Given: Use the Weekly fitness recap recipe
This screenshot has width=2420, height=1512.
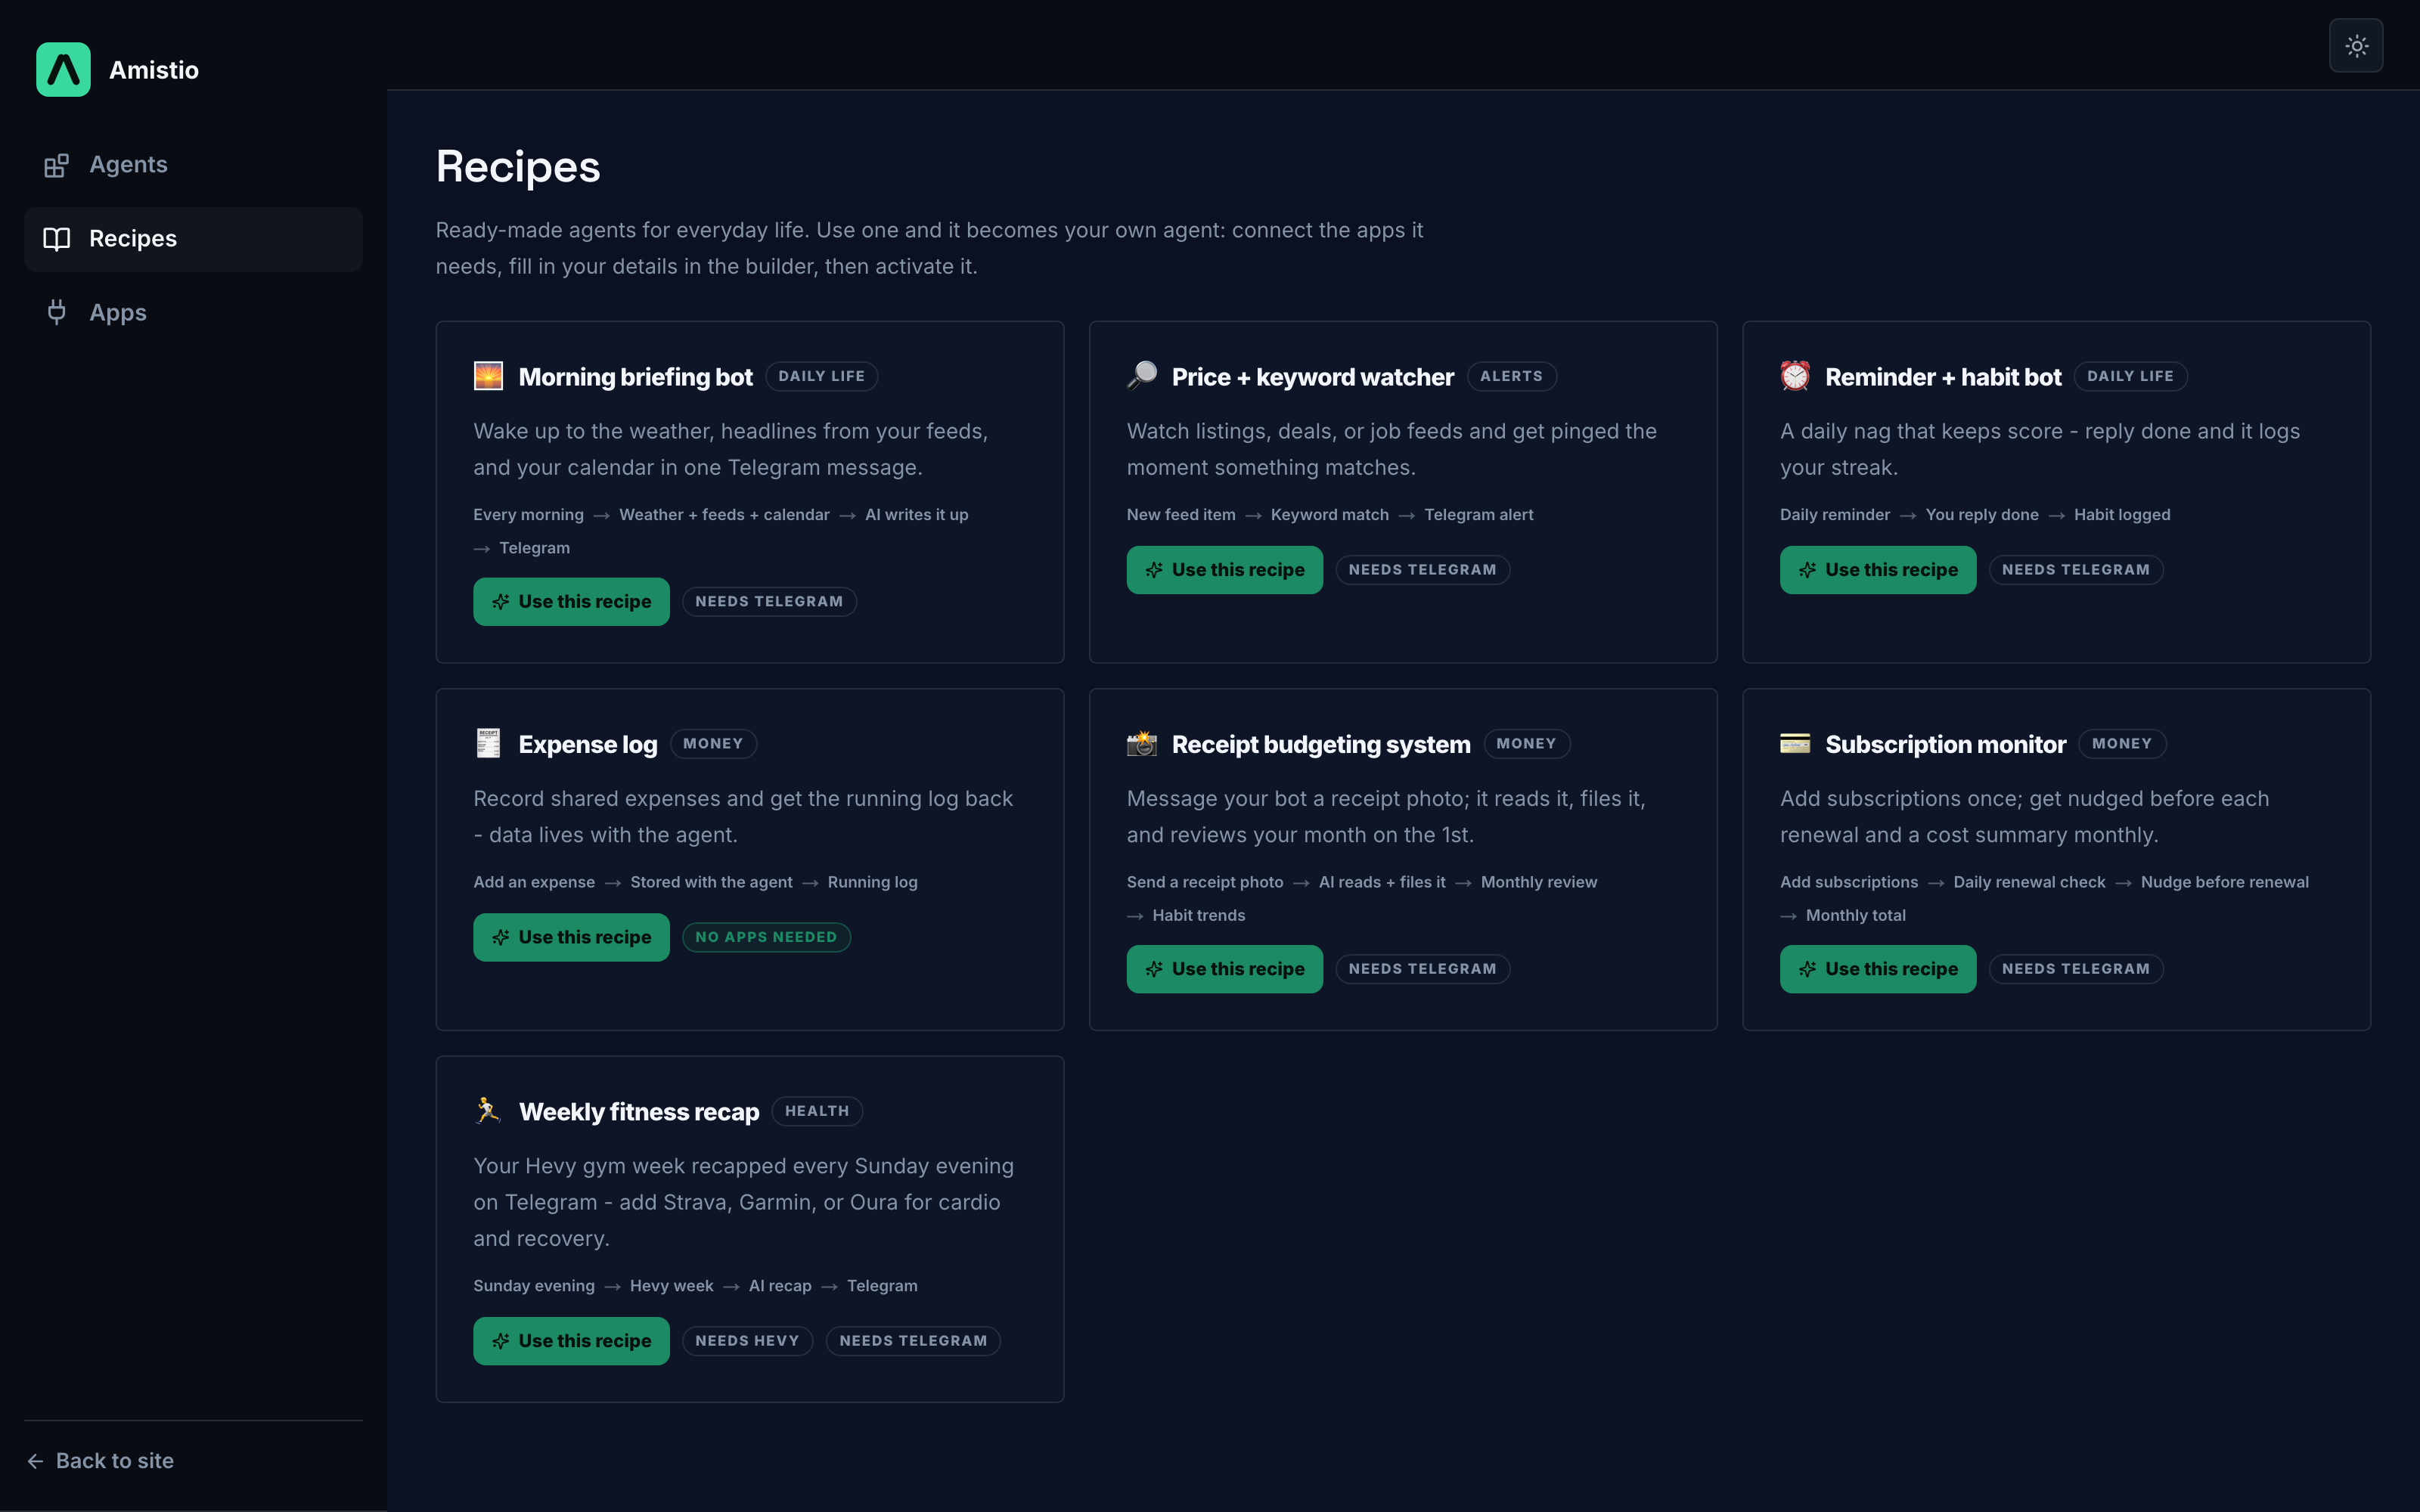Looking at the screenshot, I should pos(571,1341).
